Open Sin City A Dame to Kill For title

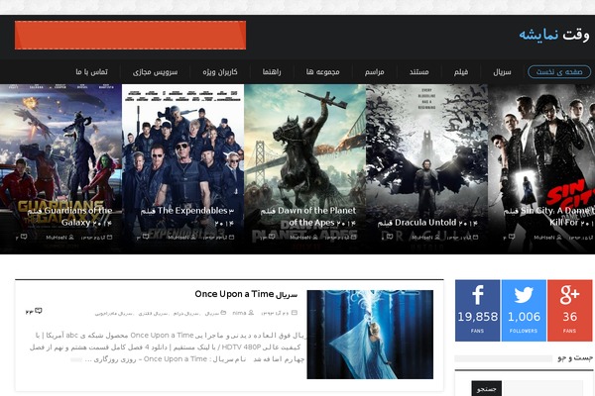click(549, 217)
